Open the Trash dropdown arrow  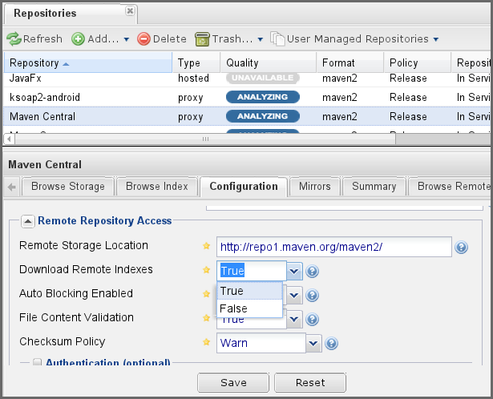tap(260, 39)
